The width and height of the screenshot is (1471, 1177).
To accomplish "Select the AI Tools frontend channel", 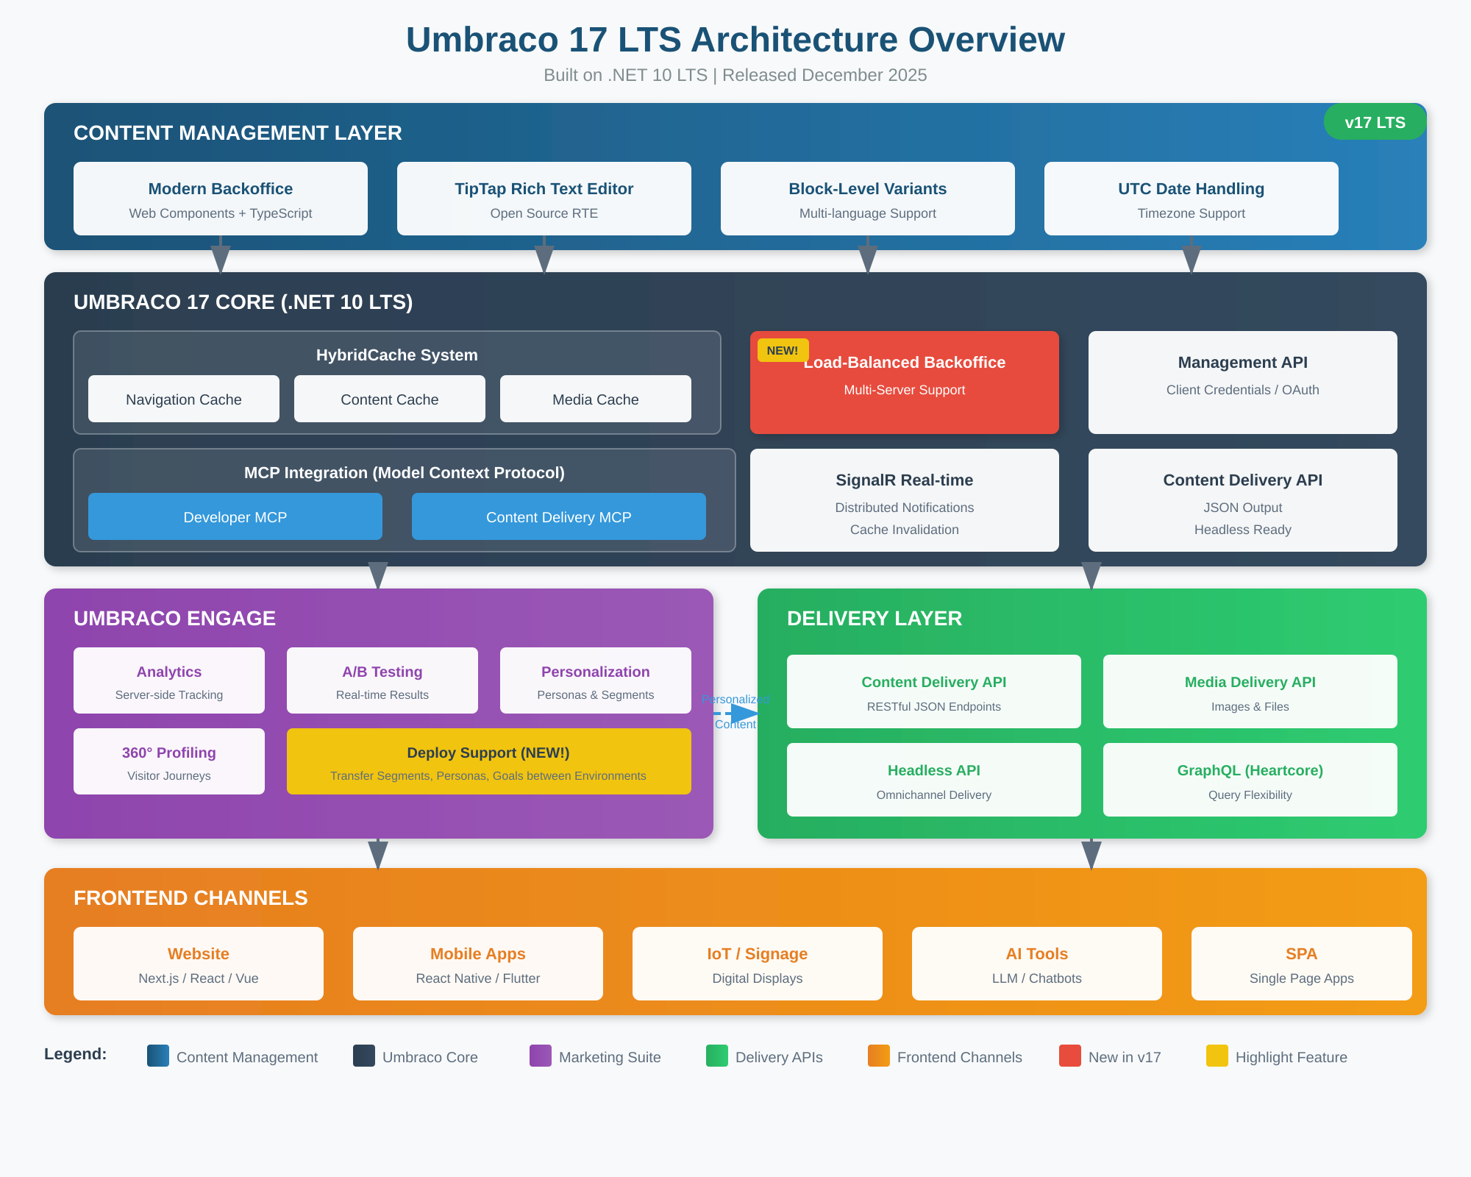I will click(x=1036, y=964).
